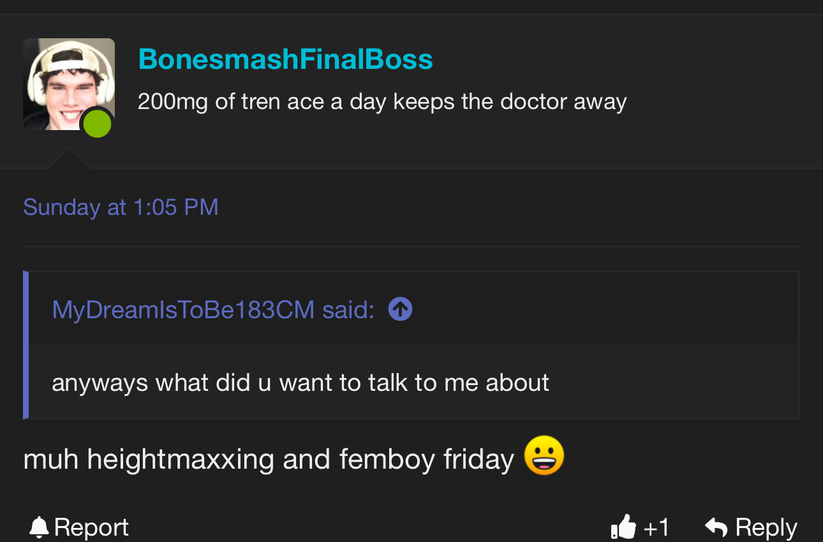Screen dimensions: 823x542
Task: View who reacted via +1 count
Action: [656, 527]
